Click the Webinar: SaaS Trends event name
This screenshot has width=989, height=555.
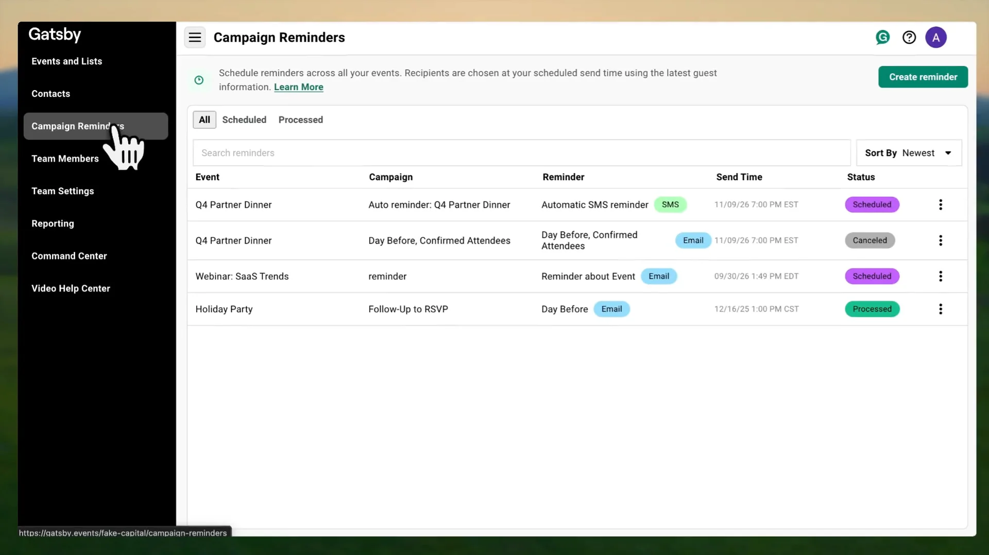coord(242,276)
